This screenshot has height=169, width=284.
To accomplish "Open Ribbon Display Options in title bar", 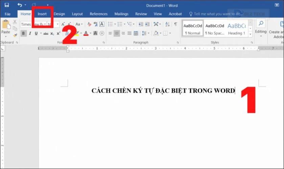I will pyautogui.click(x=277, y=5).
